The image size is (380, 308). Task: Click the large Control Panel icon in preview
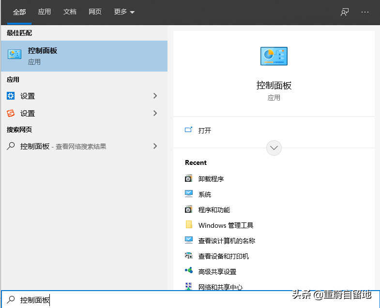[x=274, y=56]
